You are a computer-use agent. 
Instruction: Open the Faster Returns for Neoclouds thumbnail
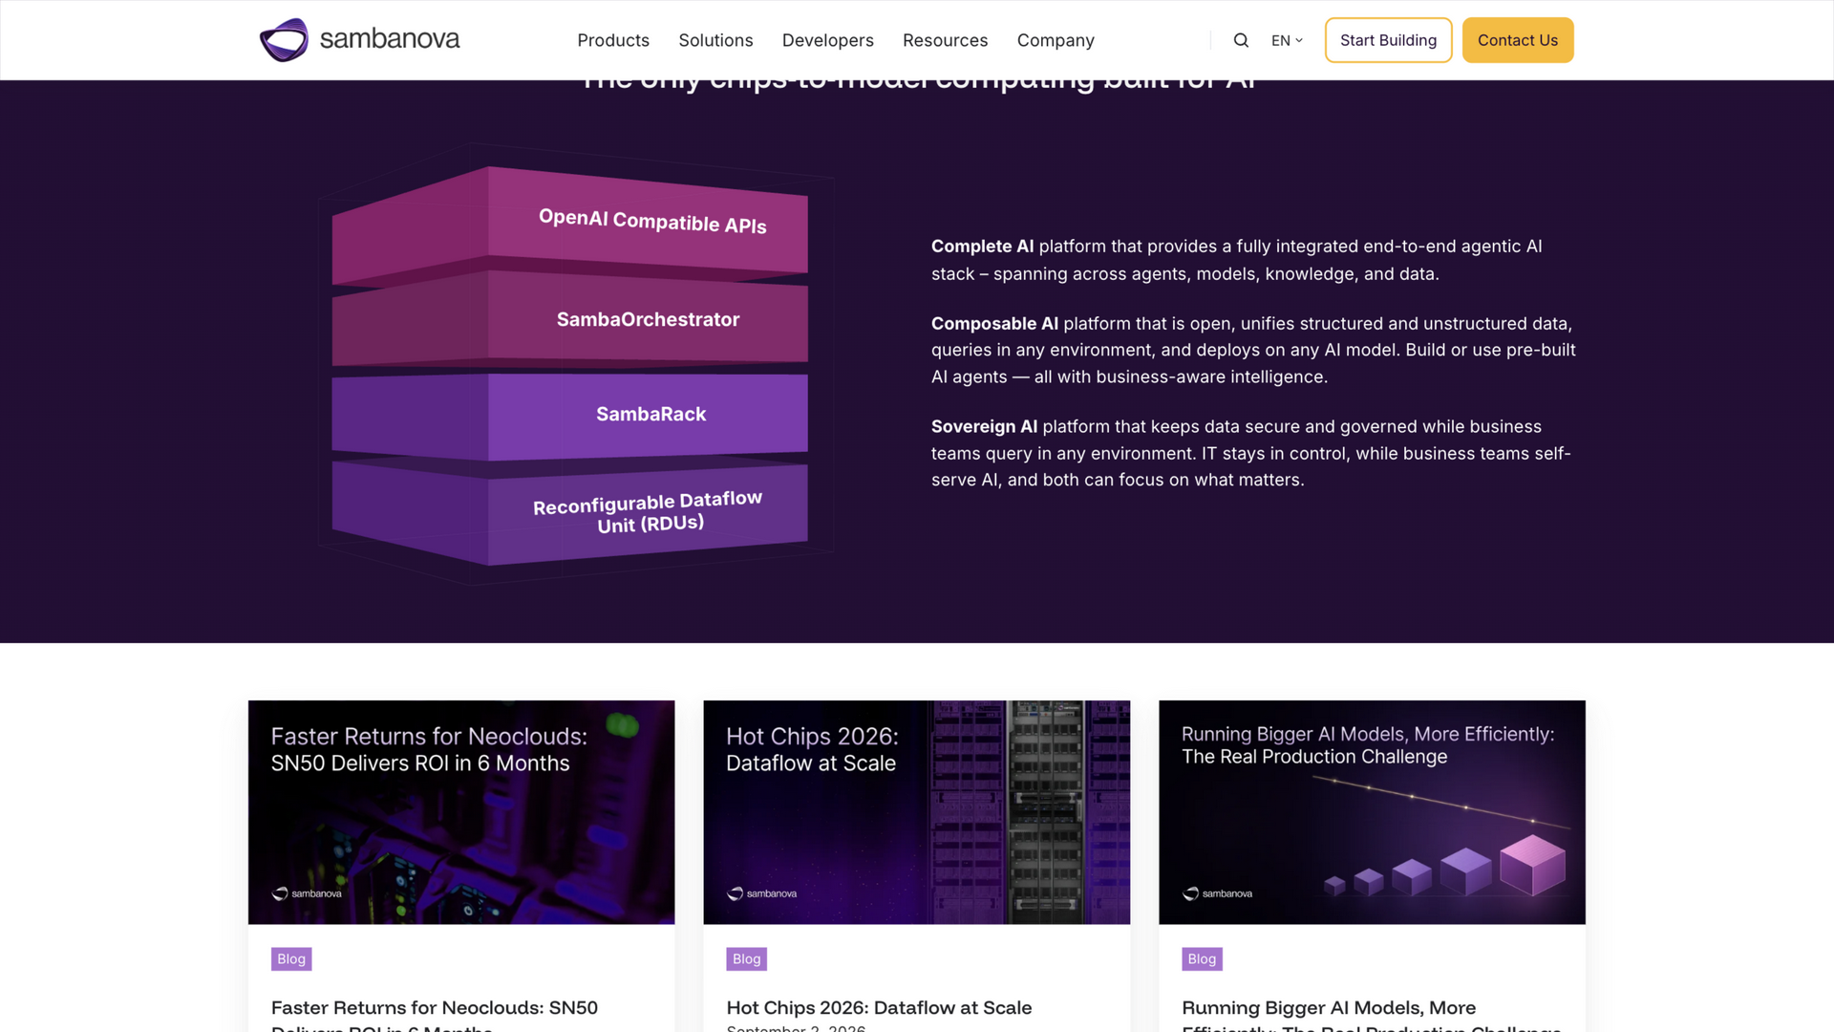coord(461,812)
